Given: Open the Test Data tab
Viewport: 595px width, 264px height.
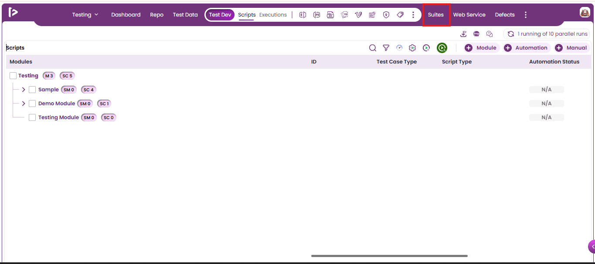Looking at the screenshot, I should pos(185,15).
